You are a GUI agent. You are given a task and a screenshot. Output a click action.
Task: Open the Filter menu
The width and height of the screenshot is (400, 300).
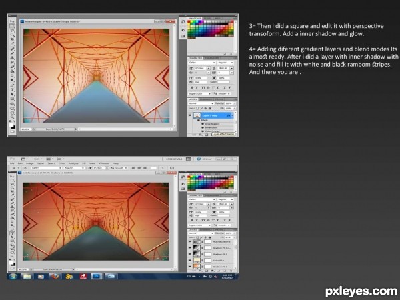(61, 163)
